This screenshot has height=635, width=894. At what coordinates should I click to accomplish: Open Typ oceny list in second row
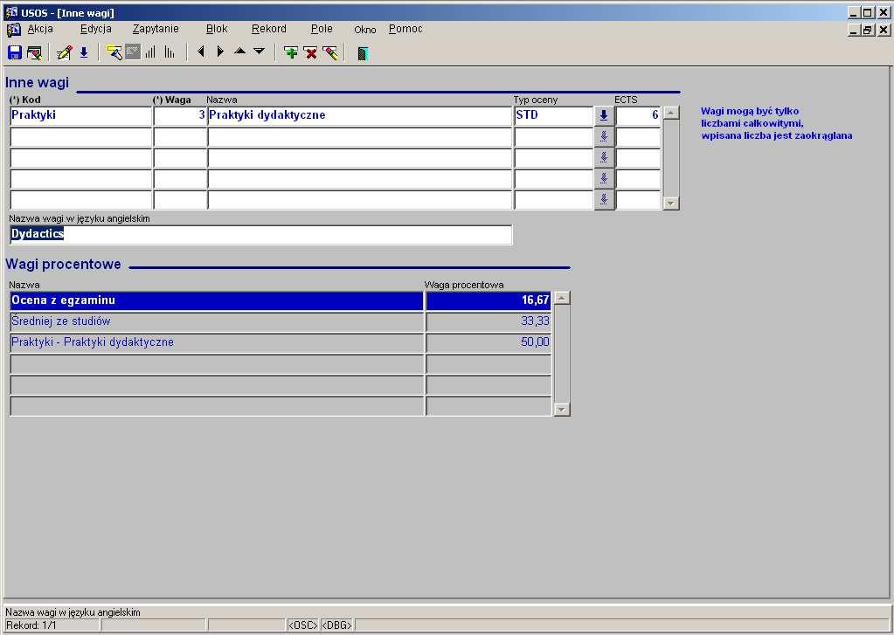pos(604,137)
